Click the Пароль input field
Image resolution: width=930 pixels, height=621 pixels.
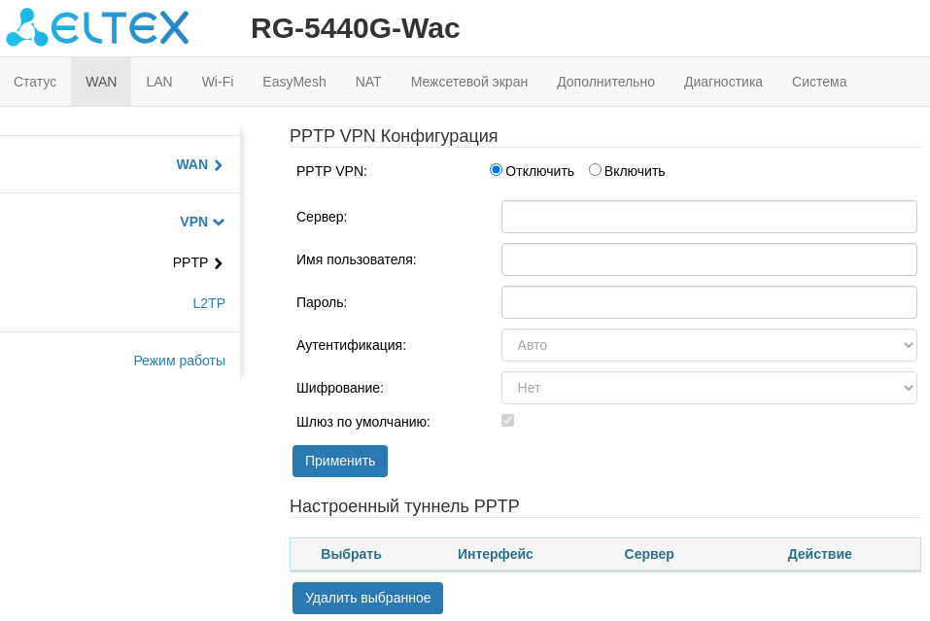[708, 302]
